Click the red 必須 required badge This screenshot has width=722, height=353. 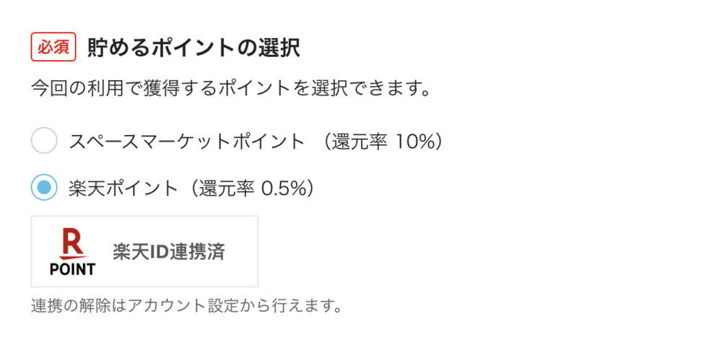point(53,48)
